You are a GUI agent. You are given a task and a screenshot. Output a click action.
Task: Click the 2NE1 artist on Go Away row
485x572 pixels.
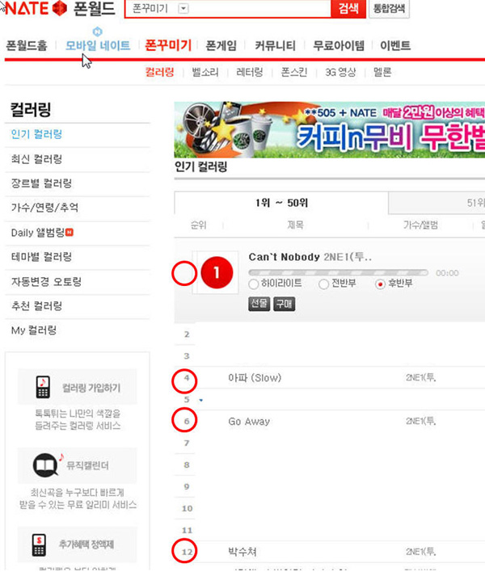(x=421, y=422)
